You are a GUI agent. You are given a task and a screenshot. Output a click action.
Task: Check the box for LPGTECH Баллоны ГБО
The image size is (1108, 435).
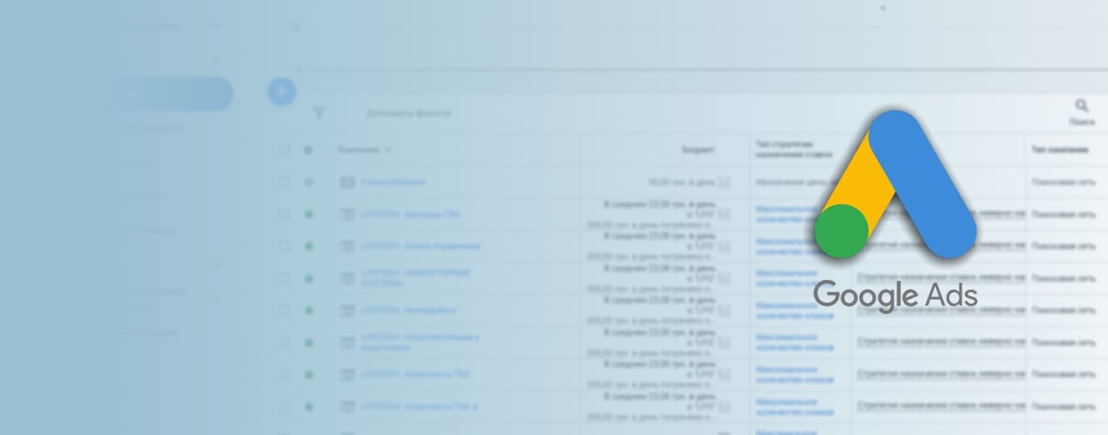283,214
